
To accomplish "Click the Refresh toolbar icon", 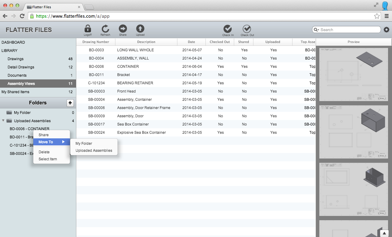I will [x=105, y=28].
